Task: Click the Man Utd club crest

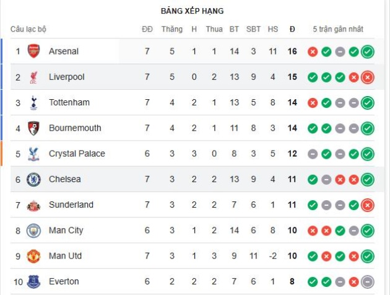Action: click(x=34, y=256)
